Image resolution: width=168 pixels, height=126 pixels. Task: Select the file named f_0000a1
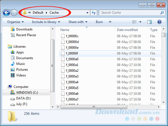pyautogui.click(x=72, y=65)
